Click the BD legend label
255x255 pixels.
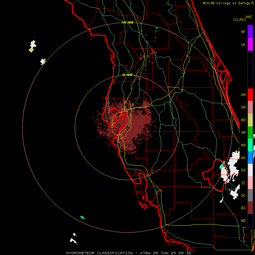[x=243, y=120]
